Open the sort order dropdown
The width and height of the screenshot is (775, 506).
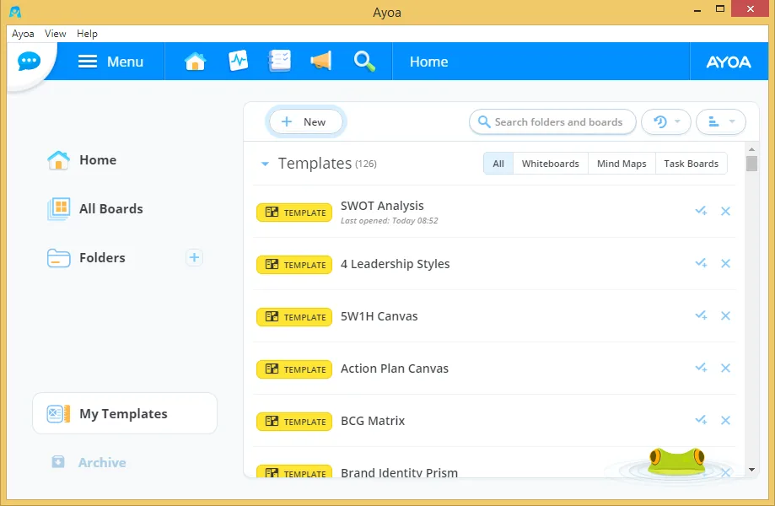coord(721,121)
